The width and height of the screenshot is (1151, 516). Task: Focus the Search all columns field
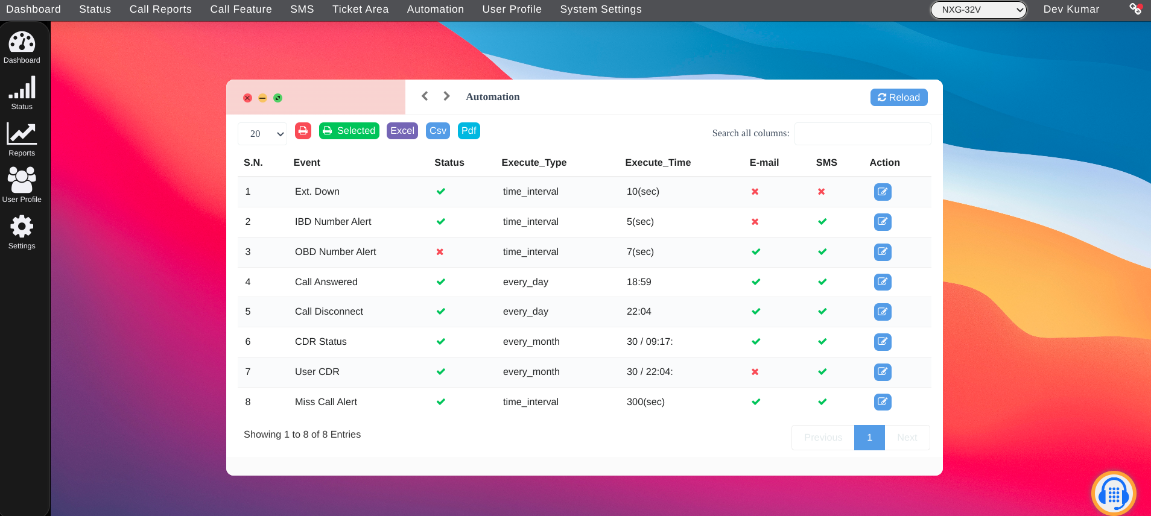[x=863, y=134]
